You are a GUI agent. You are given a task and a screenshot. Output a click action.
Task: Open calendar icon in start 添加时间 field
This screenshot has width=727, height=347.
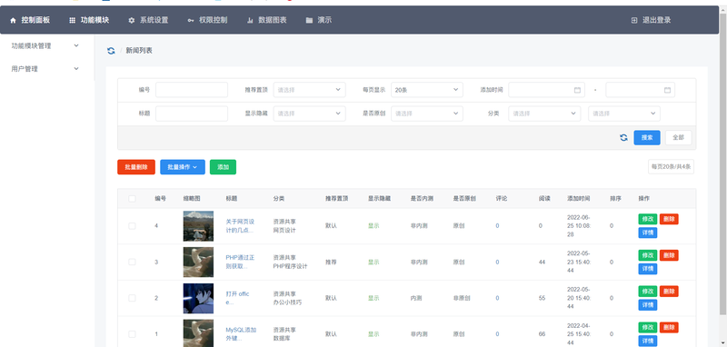point(577,90)
